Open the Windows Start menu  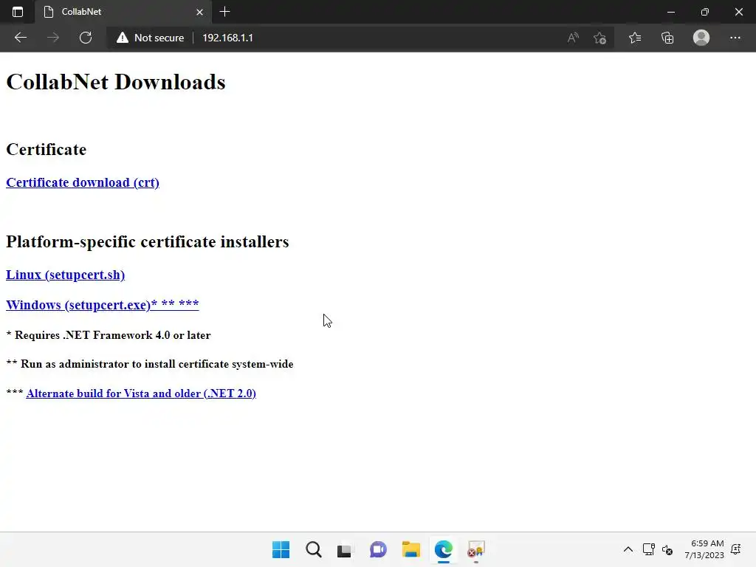(281, 549)
